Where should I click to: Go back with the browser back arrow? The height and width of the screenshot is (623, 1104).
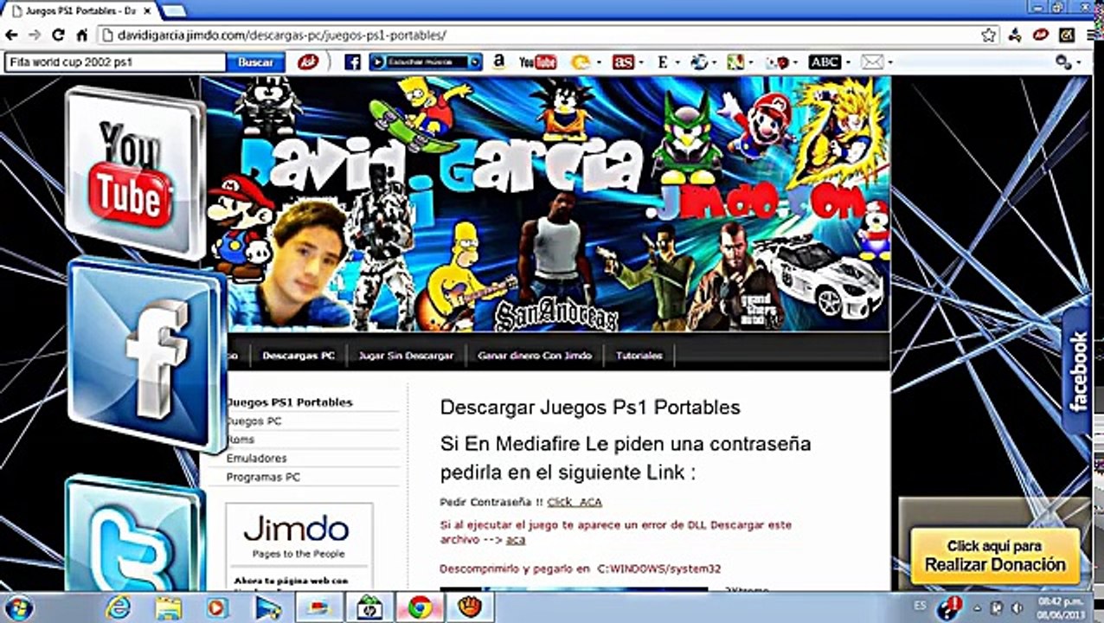(11, 35)
